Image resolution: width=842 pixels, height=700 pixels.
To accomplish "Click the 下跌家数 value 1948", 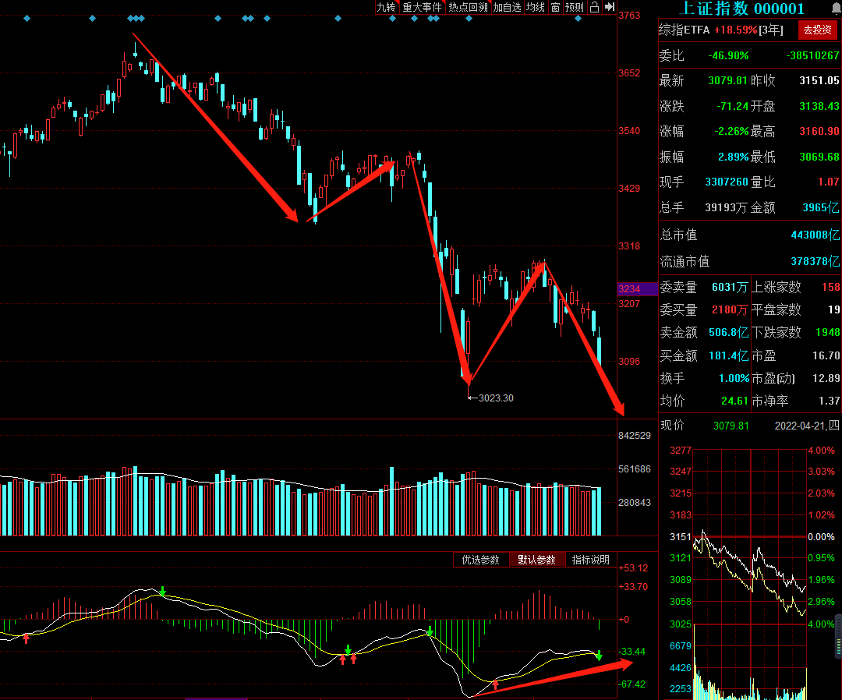I will pyautogui.click(x=827, y=332).
